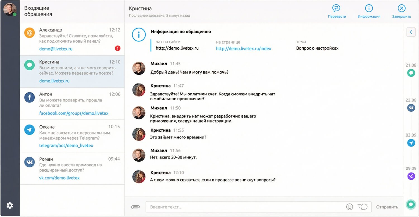Click the http://demo.livetex.ru site chat value
This screenshot has height=217, width=419.
(177, 48)
